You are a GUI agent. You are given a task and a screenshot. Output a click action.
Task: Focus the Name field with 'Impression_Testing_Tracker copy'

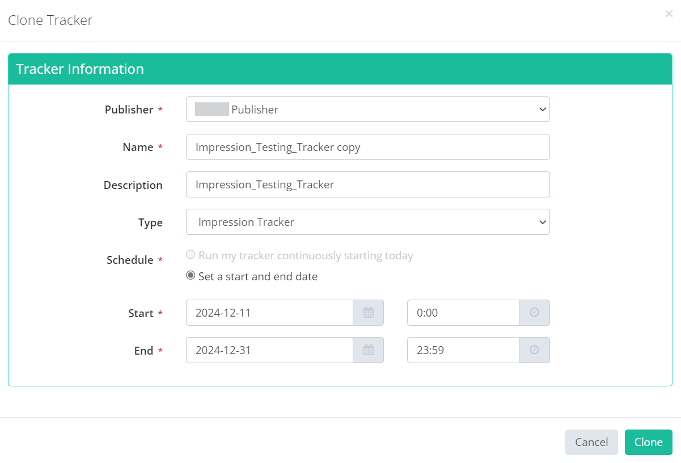367,147
